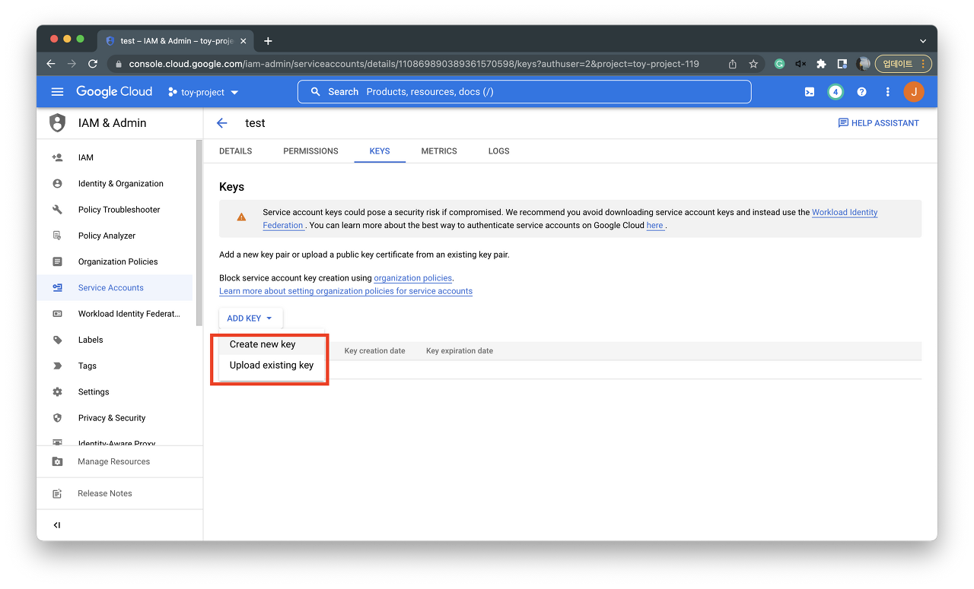Screen dimensions: 974x589
Task: Choose Upload existing key from menu
Action: point(272,366)
